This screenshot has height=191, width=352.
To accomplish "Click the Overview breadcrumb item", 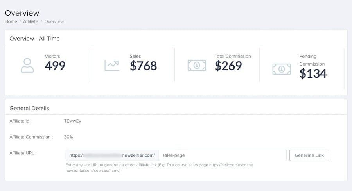I will 54,21.
